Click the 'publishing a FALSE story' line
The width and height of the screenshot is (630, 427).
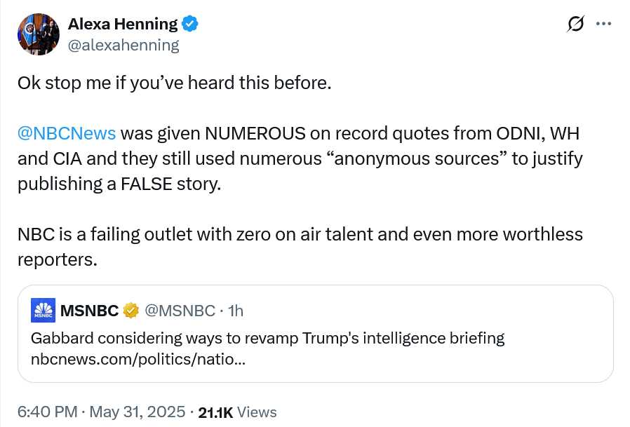[x=119, y=184]
